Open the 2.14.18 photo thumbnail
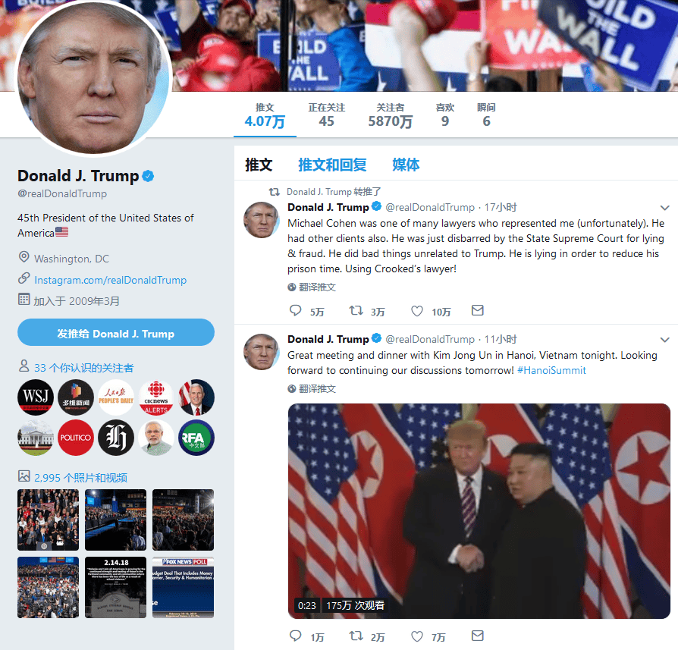This screenshot has height=650, width=678. 115,587
